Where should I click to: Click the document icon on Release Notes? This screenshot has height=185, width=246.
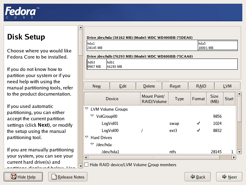pos(54,177)
